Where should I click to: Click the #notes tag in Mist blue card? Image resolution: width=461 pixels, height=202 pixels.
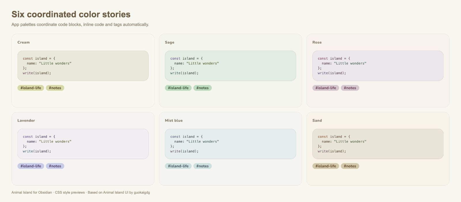point(203,166)
